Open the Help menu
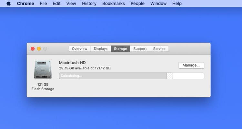242x129 pixels. tap(177, 4)
